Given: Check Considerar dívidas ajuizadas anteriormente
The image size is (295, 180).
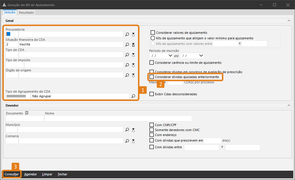Looking at the screenshot, I should (152, 77).
